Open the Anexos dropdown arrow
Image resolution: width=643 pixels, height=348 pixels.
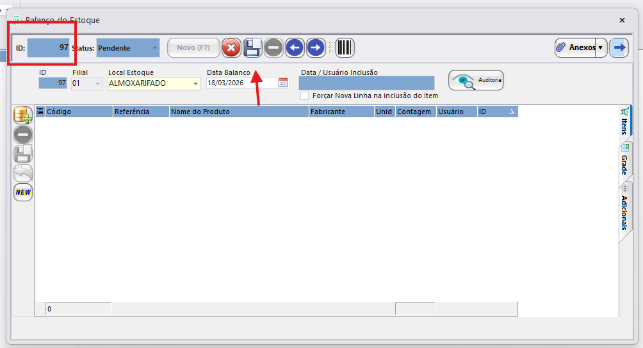pos(601,47)
